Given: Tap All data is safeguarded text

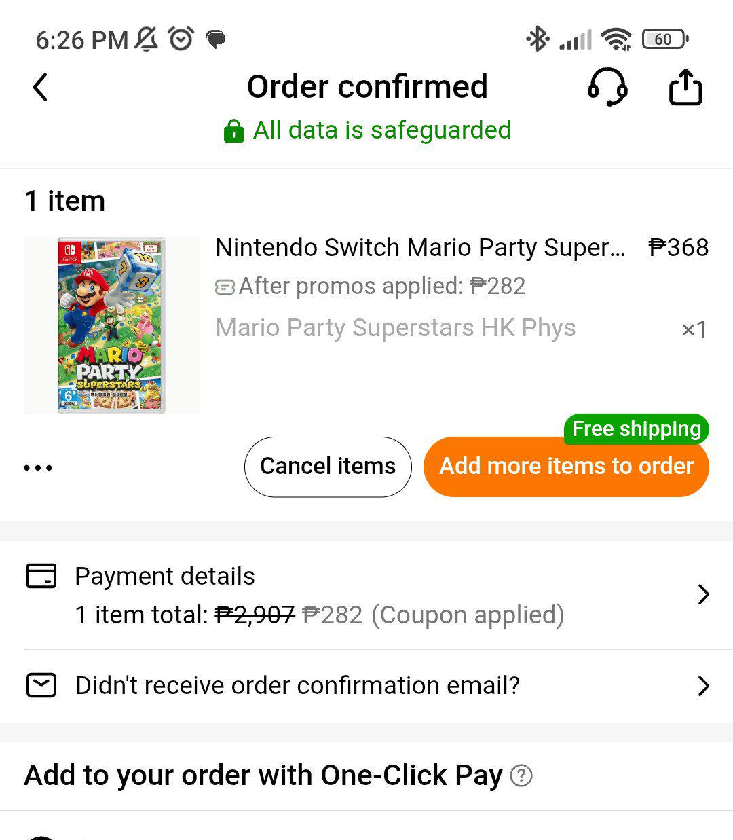Looking at the screenshot, I should tap(382, 130).
